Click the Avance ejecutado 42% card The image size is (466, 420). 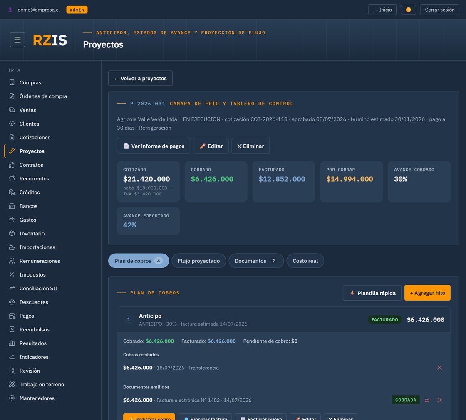[148, 221]
